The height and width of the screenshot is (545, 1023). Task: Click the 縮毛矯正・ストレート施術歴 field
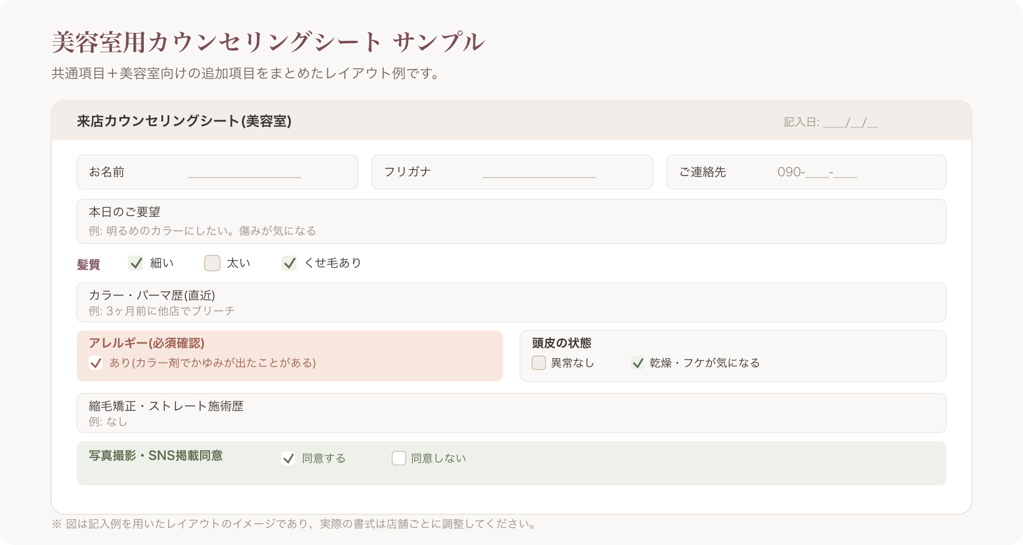point(511,413)
